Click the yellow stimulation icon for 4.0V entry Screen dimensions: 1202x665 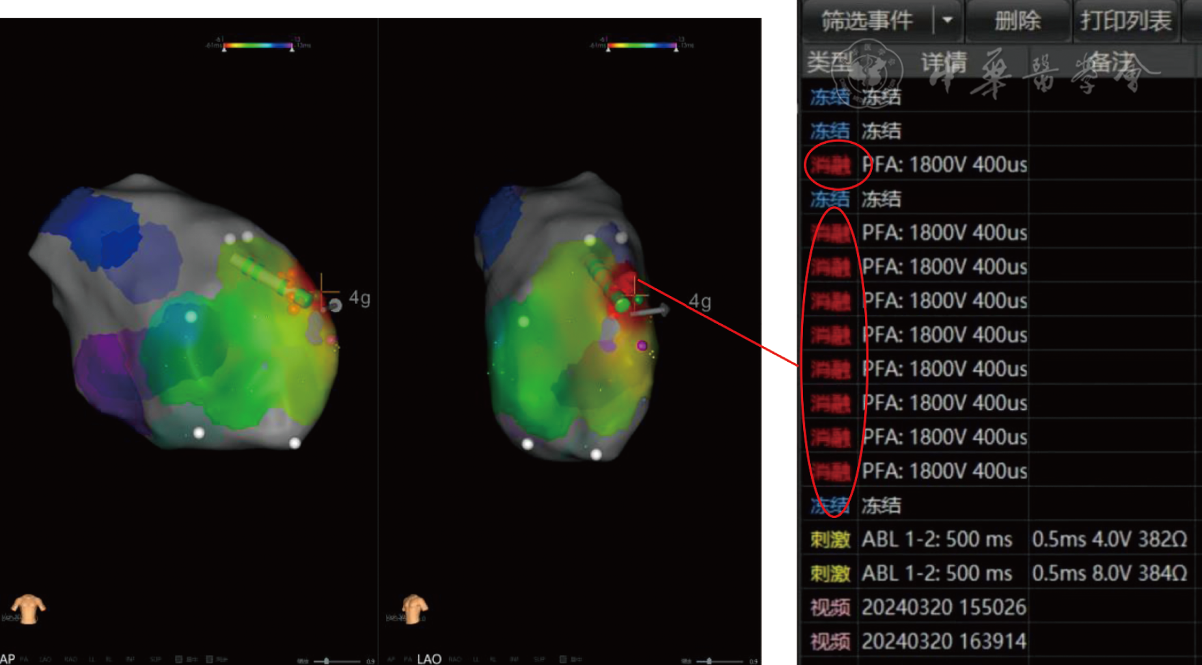tap(830, 539)
